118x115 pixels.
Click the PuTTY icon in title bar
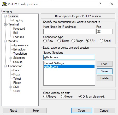(x=4, y=4)
